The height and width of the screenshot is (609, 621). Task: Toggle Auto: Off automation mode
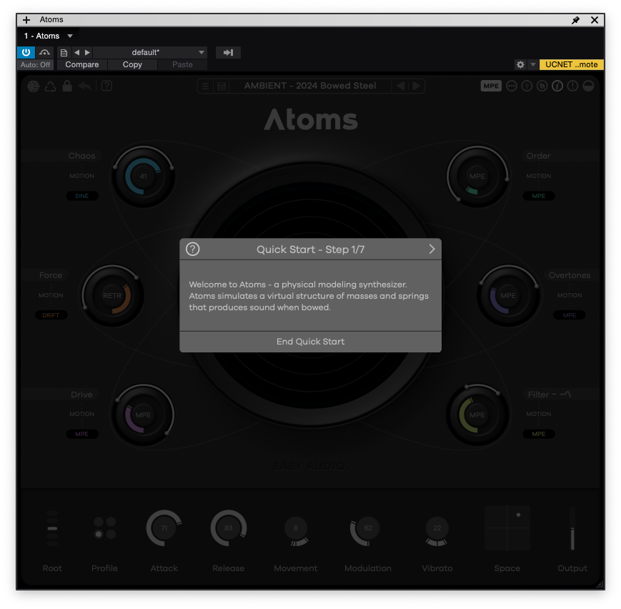pyautogui.click(x=35, y=64)
